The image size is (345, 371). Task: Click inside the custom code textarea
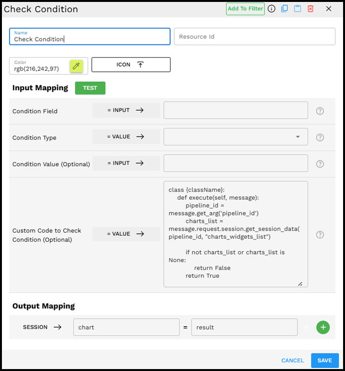coord(235,234)
